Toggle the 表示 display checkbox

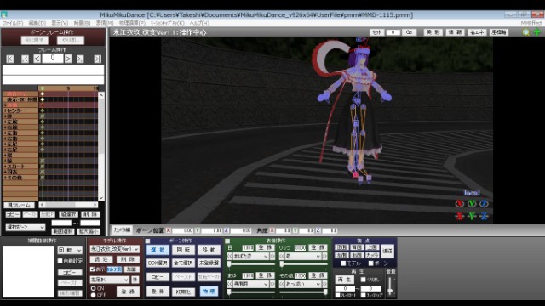93,269
